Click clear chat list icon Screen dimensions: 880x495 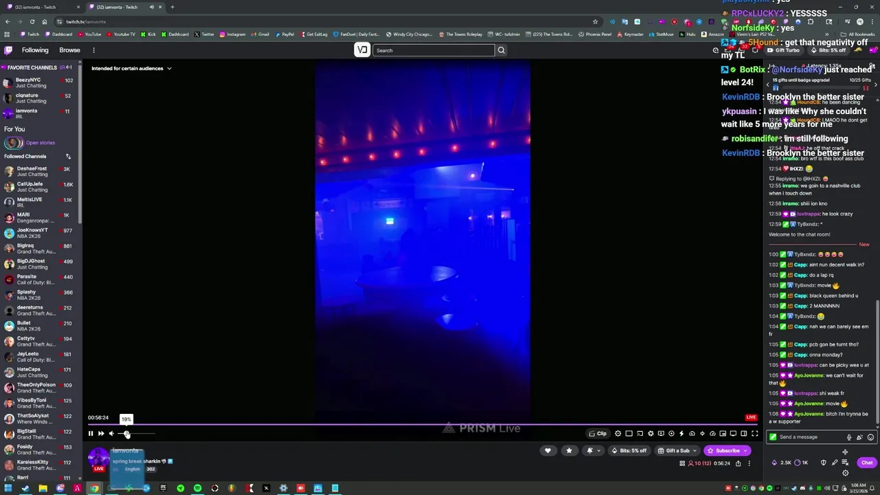(845, 463)
